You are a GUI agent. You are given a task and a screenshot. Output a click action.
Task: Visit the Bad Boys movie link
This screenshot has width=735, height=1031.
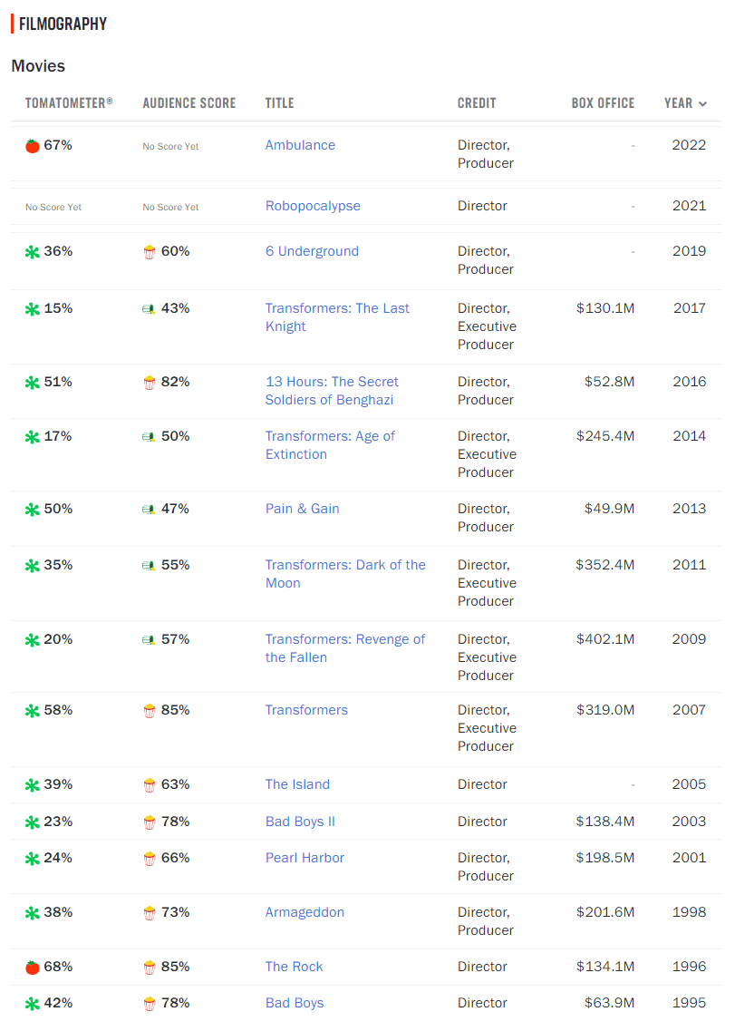295,1003
